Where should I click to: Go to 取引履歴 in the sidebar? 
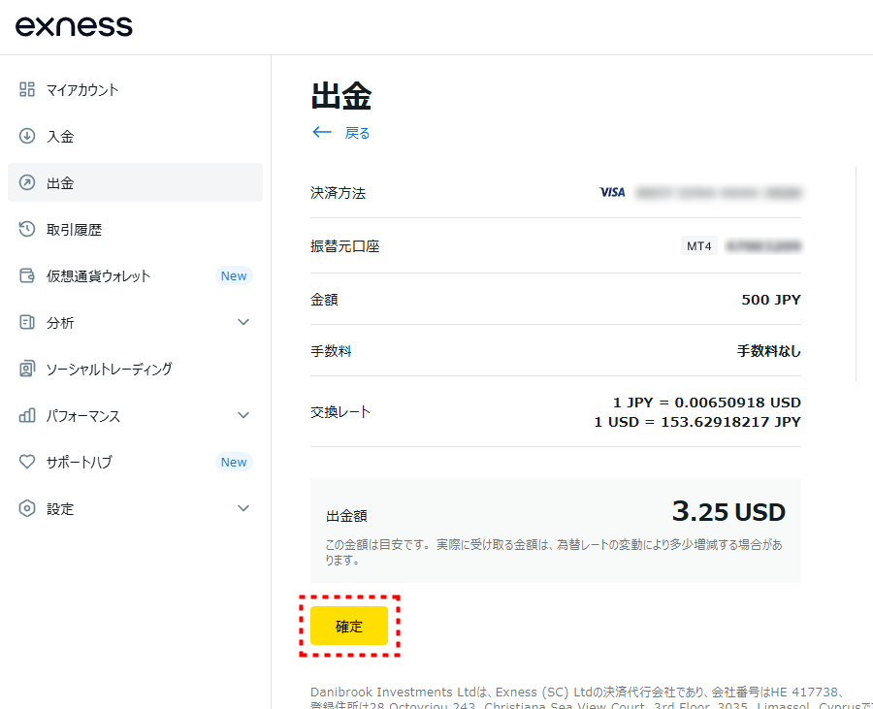click(135, 229)
